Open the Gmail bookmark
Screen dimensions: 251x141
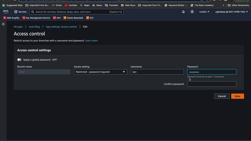(x=56, y=5)
